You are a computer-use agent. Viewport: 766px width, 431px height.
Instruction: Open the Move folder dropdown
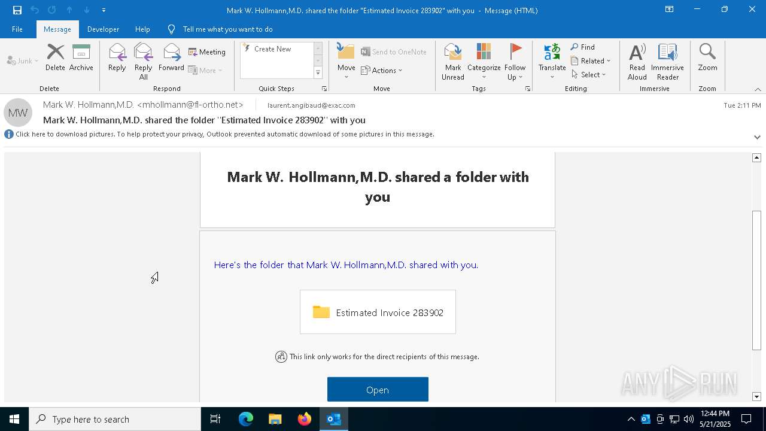click(346, 62)
